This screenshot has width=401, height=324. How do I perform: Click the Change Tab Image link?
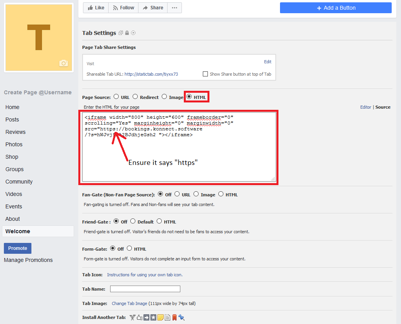(130, 303)
